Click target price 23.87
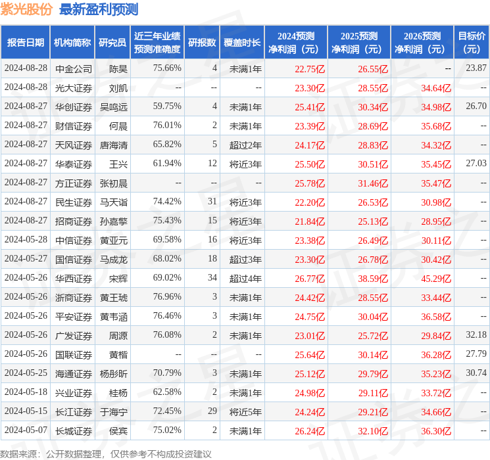The height and width of the screenshot is (460, 490). [476, 68]
